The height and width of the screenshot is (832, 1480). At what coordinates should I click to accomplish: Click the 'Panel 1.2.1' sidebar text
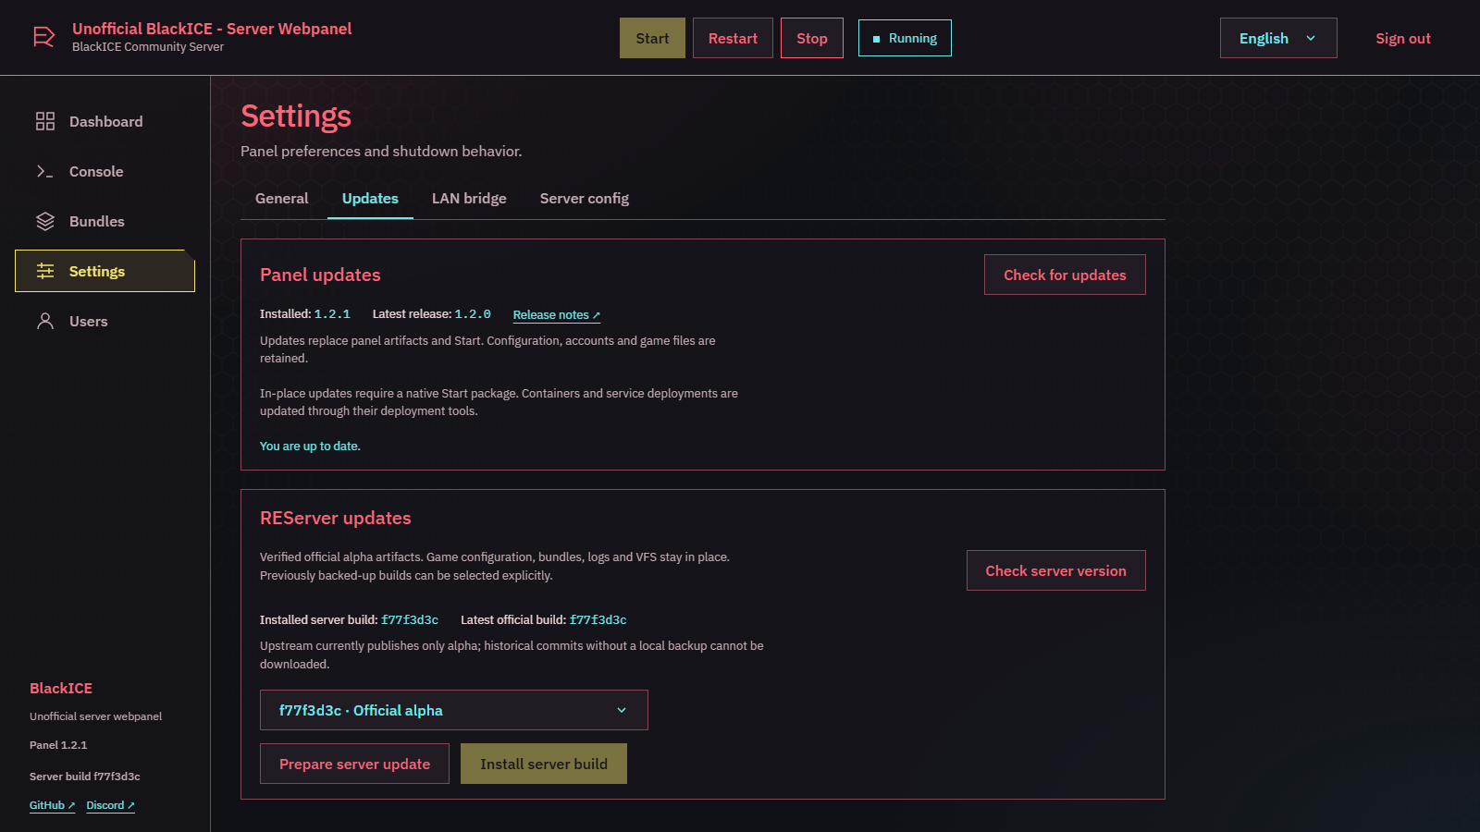tap(58, 745)
